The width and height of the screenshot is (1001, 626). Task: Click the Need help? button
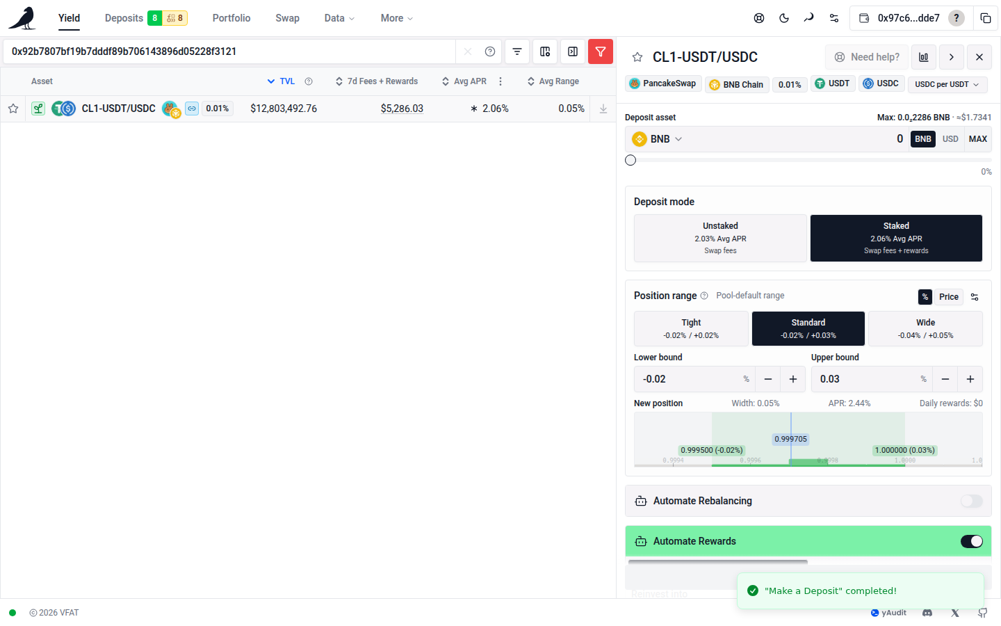click(x=867, y=57)
